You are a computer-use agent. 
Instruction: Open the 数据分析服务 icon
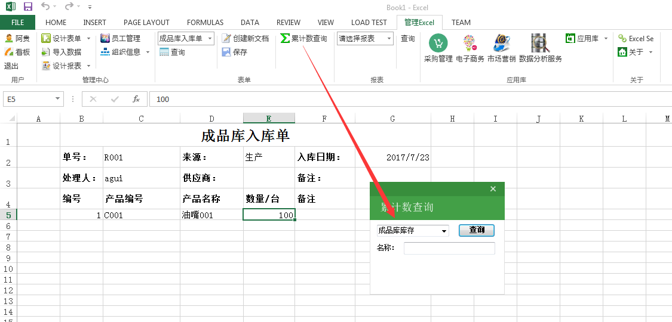[x=540, y=43]
